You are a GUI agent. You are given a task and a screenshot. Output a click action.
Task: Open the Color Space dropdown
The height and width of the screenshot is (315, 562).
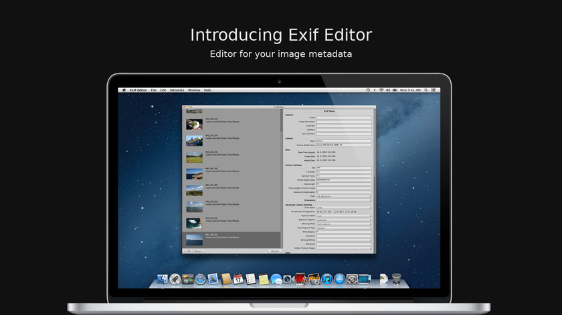pyautogui.click(x=344, y=208)
